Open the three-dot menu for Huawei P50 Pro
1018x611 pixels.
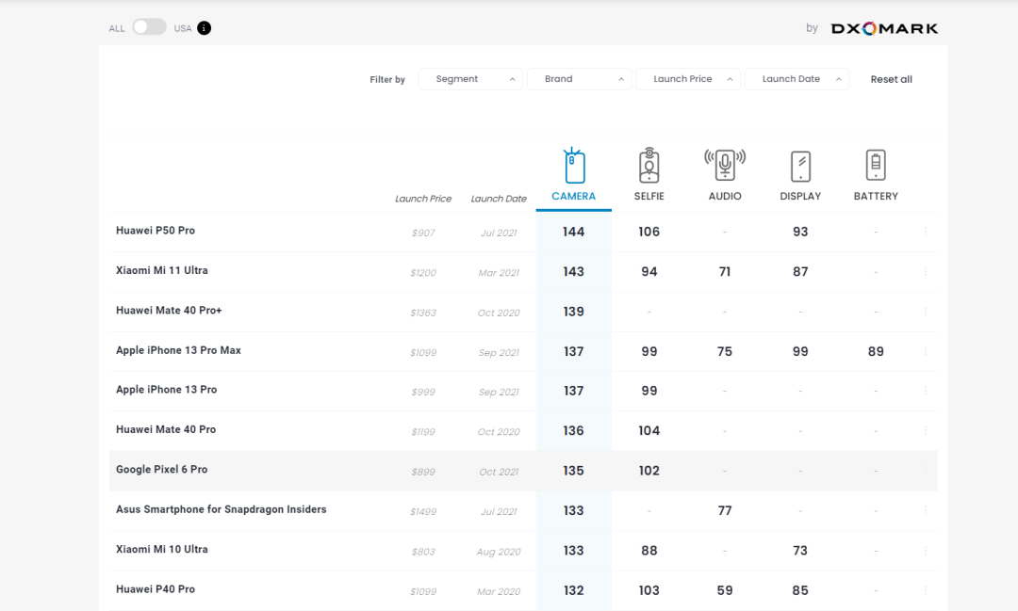(x=925, y=232)
